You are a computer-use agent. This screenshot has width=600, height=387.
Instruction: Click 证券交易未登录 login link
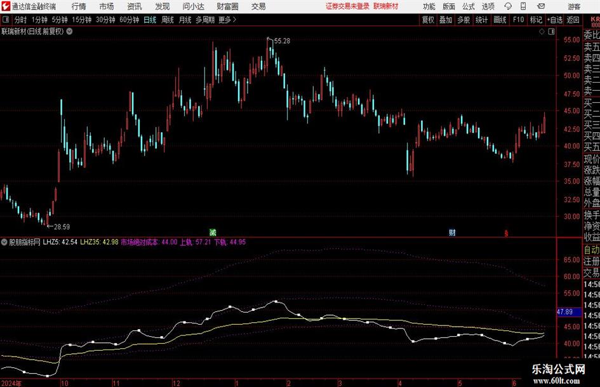(347, 6)
